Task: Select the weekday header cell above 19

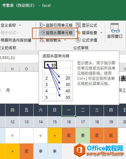Action: tap(111, 110)
